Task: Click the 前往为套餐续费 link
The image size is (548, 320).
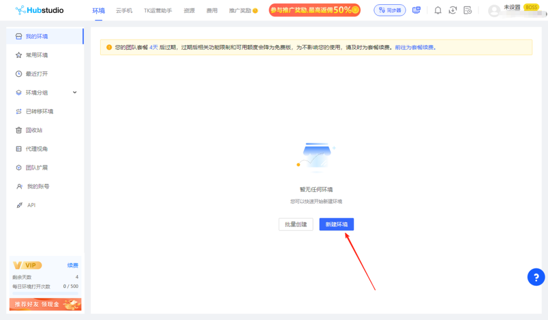Action: 415,47
